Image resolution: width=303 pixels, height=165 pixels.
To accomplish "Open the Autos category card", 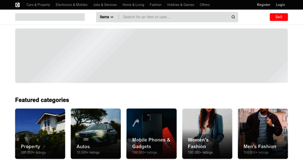I will [96, 134].
